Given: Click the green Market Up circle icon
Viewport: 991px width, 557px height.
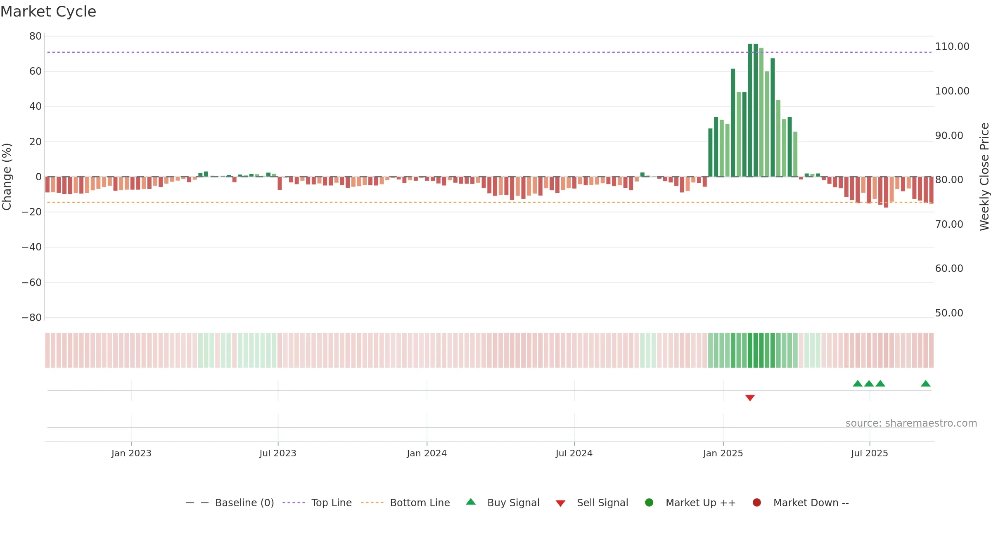Looking at the screenshot, I should coord(649,503).
